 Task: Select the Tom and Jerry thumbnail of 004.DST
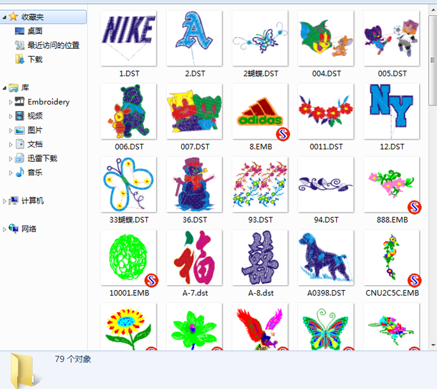326,38
